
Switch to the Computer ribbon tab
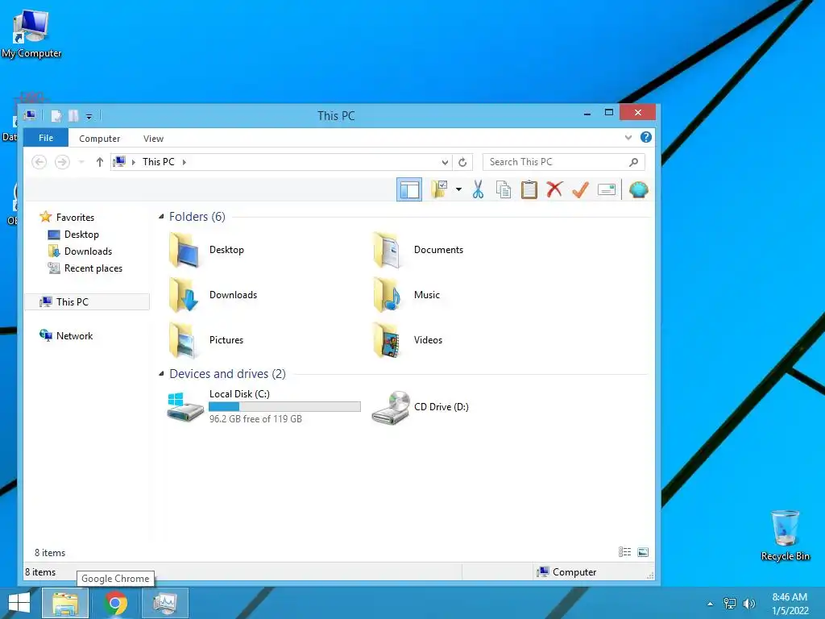(x=99, y=139)
